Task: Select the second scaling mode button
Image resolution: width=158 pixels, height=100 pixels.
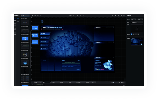Action: pyautogui.click(x=134, y=34)
